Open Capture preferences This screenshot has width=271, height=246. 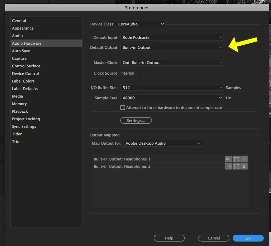46,58
